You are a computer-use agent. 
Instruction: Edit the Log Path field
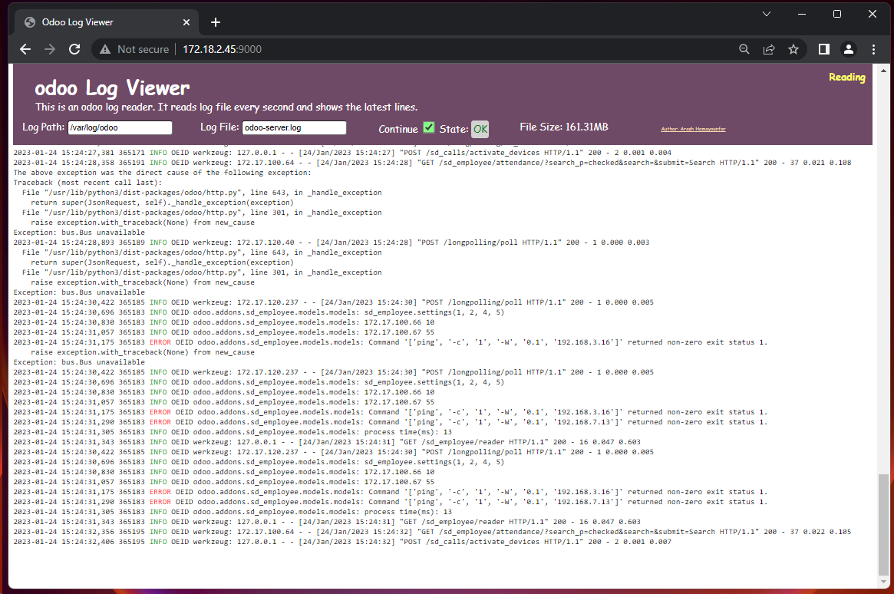120,127
